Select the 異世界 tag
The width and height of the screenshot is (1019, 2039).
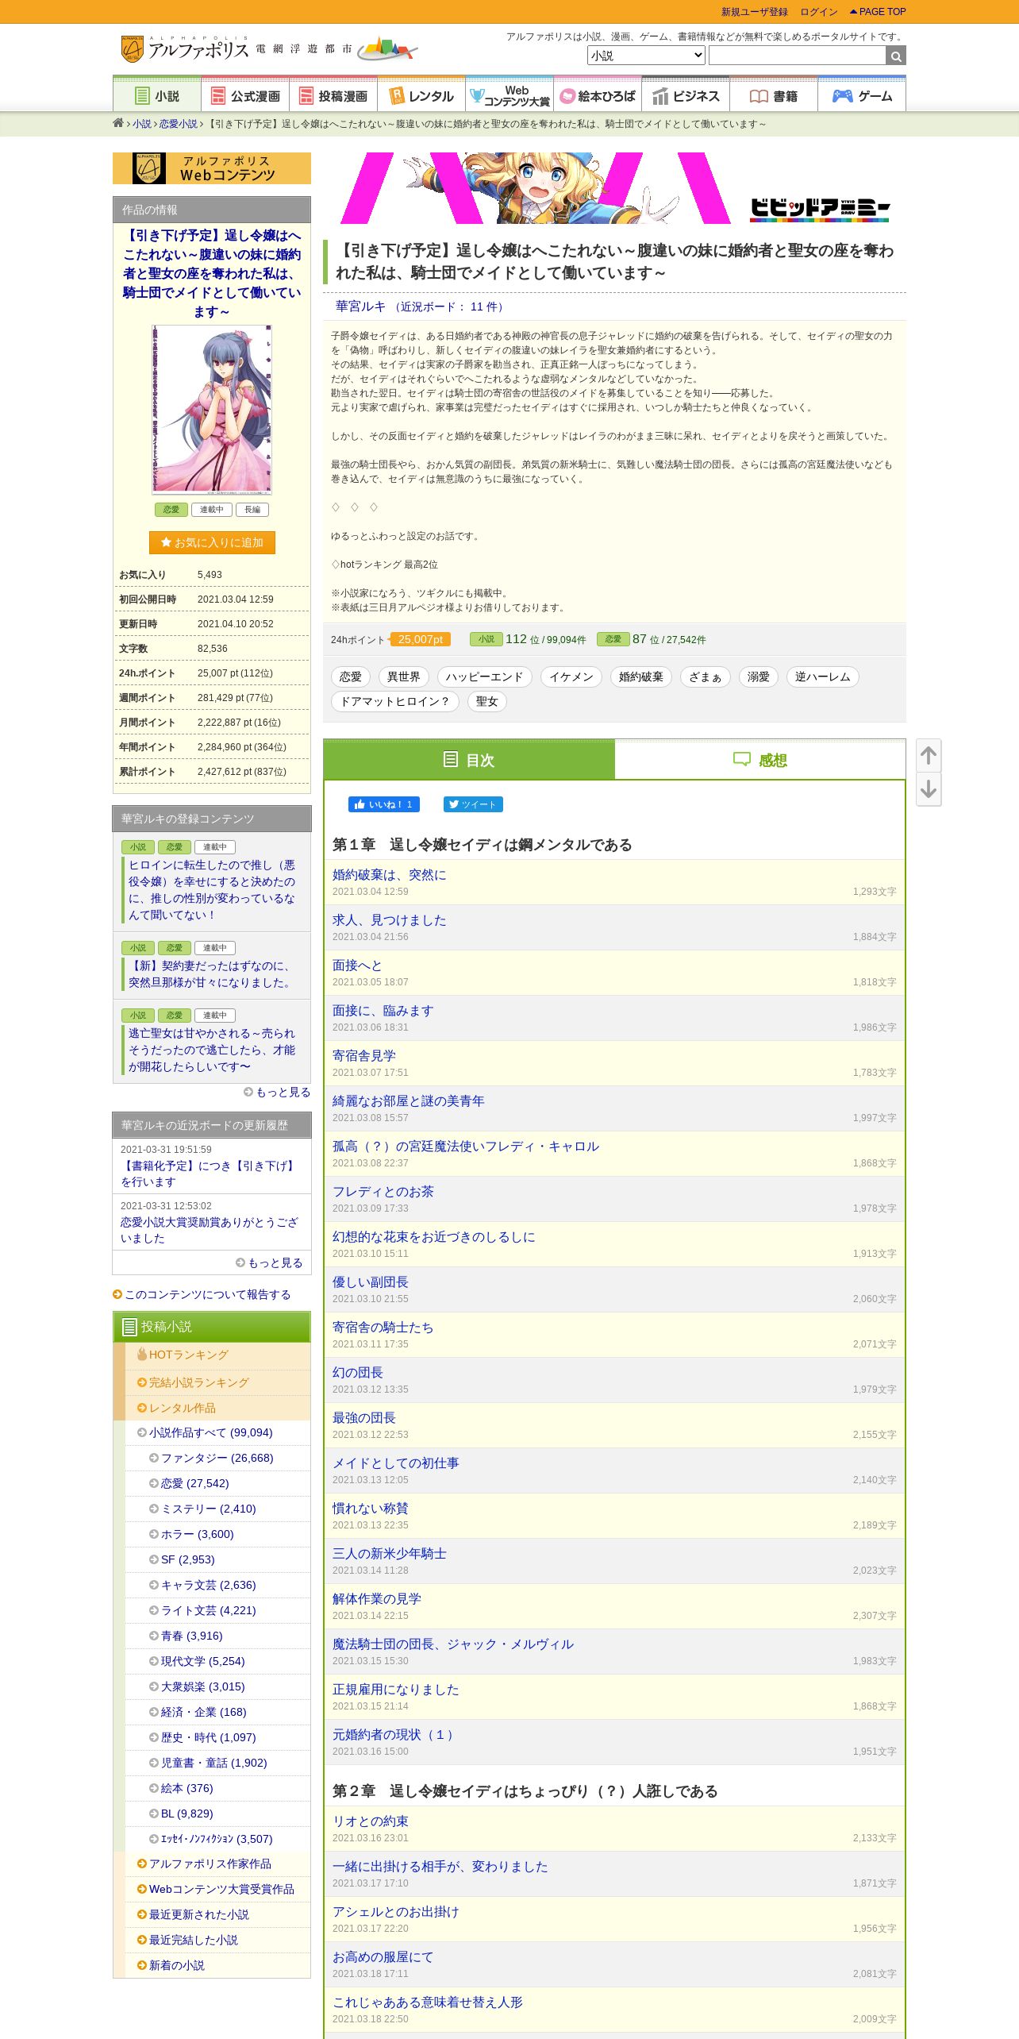(403, 676)
